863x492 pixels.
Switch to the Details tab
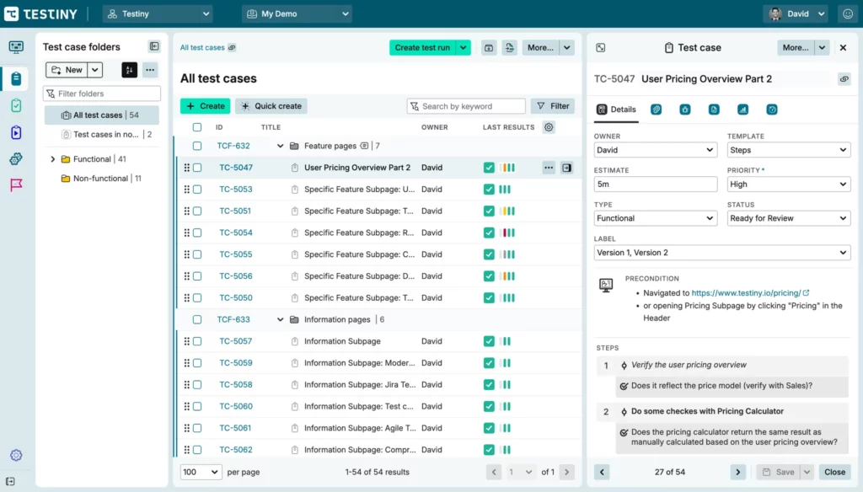616,110
